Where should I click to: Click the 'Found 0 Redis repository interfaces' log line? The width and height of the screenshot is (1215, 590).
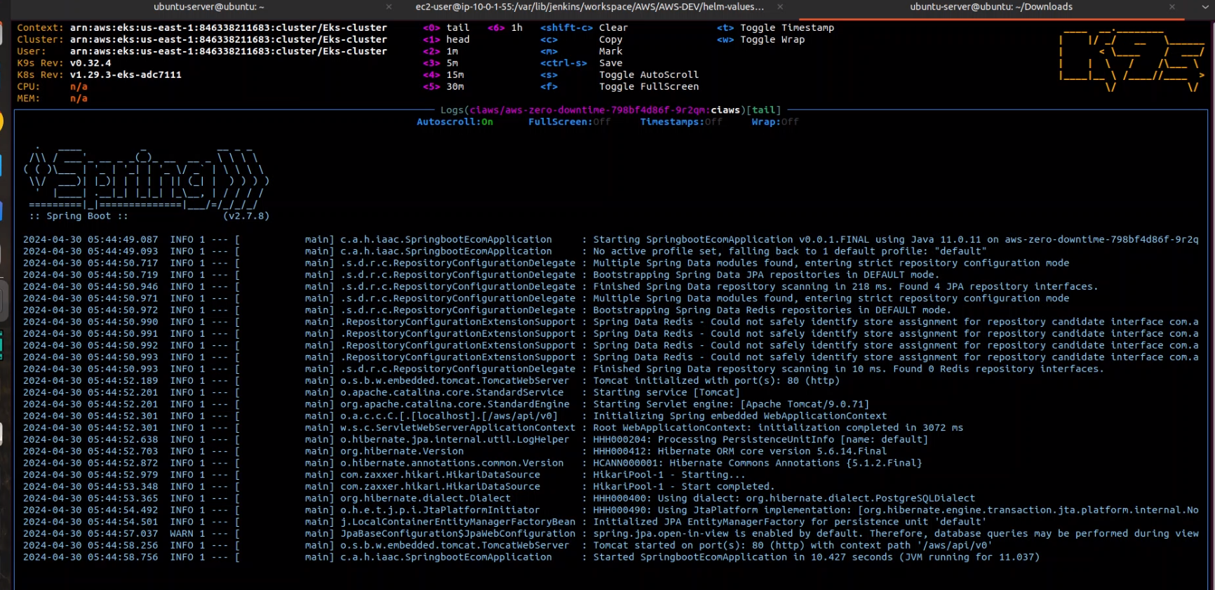563,369
